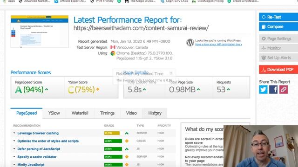Screen dimensions: 298x167
Task: Click Minify JavaScript diamond icon
Action: [127, 165]
